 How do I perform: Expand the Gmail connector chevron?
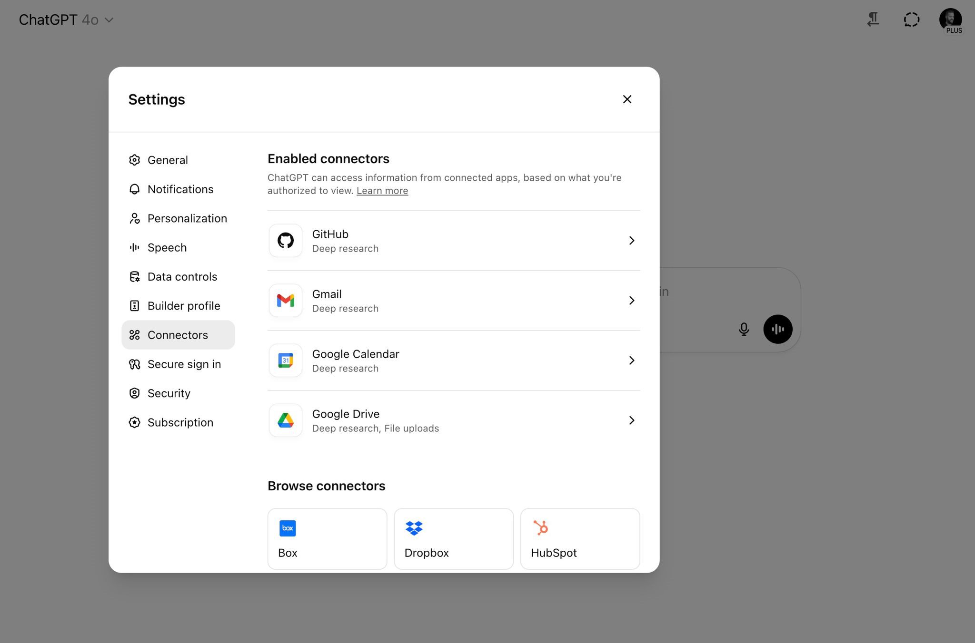(x=632, y=301)
